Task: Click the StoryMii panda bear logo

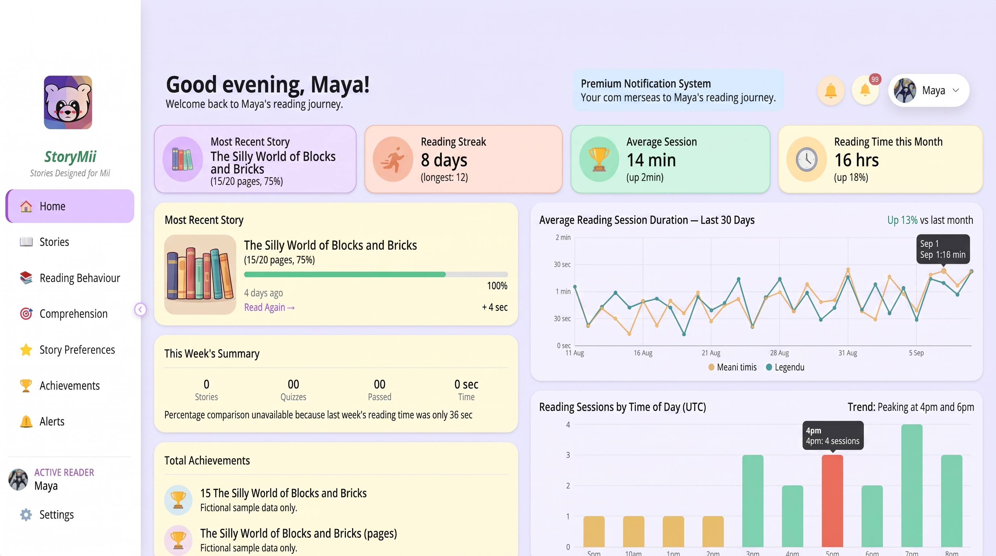Action: pos(68,102)
